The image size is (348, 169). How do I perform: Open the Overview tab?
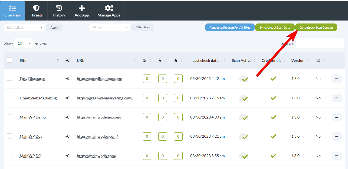[12, 11]
